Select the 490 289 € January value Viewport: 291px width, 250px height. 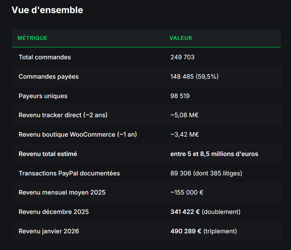click(x=185, y=231)
